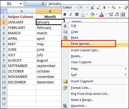Select the Format Painter brush
Screen dimensions: 129x109
[126, 8]
